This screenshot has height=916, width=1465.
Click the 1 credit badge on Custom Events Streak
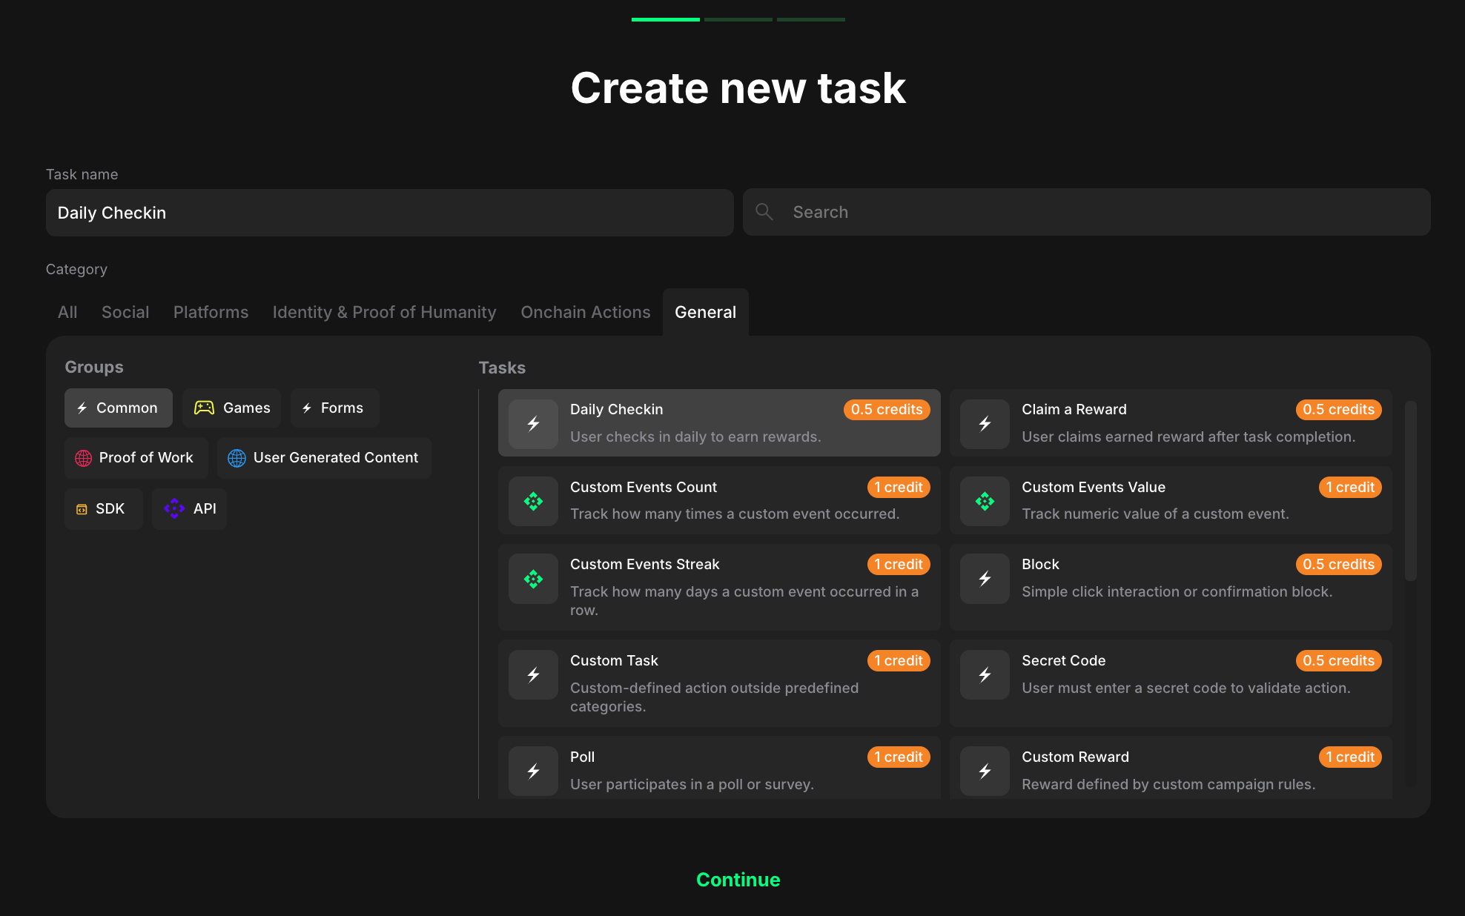(x=899, y=564)
